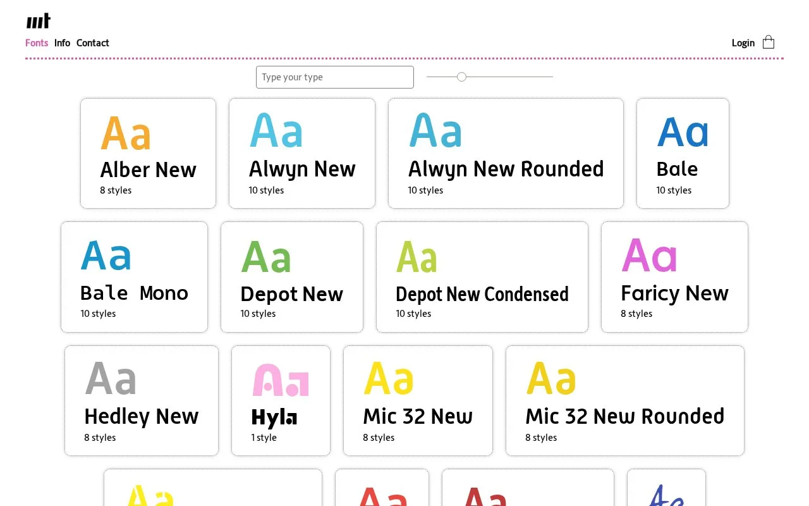Click the green Aa sample for Depot New
This screenshot has height=506, width=809.
pos(266,256)
